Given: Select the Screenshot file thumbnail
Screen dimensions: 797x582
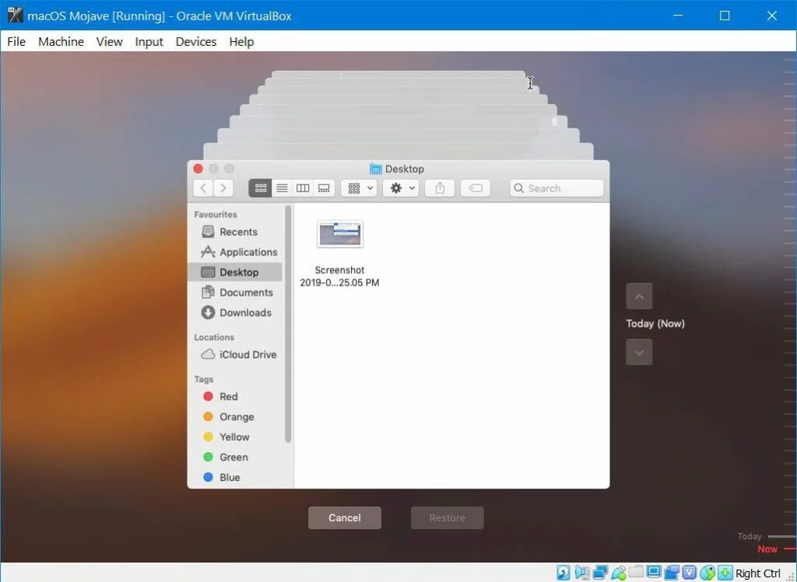Looking at the screenshot, I should pyautogui.click(x=340, y=234).
